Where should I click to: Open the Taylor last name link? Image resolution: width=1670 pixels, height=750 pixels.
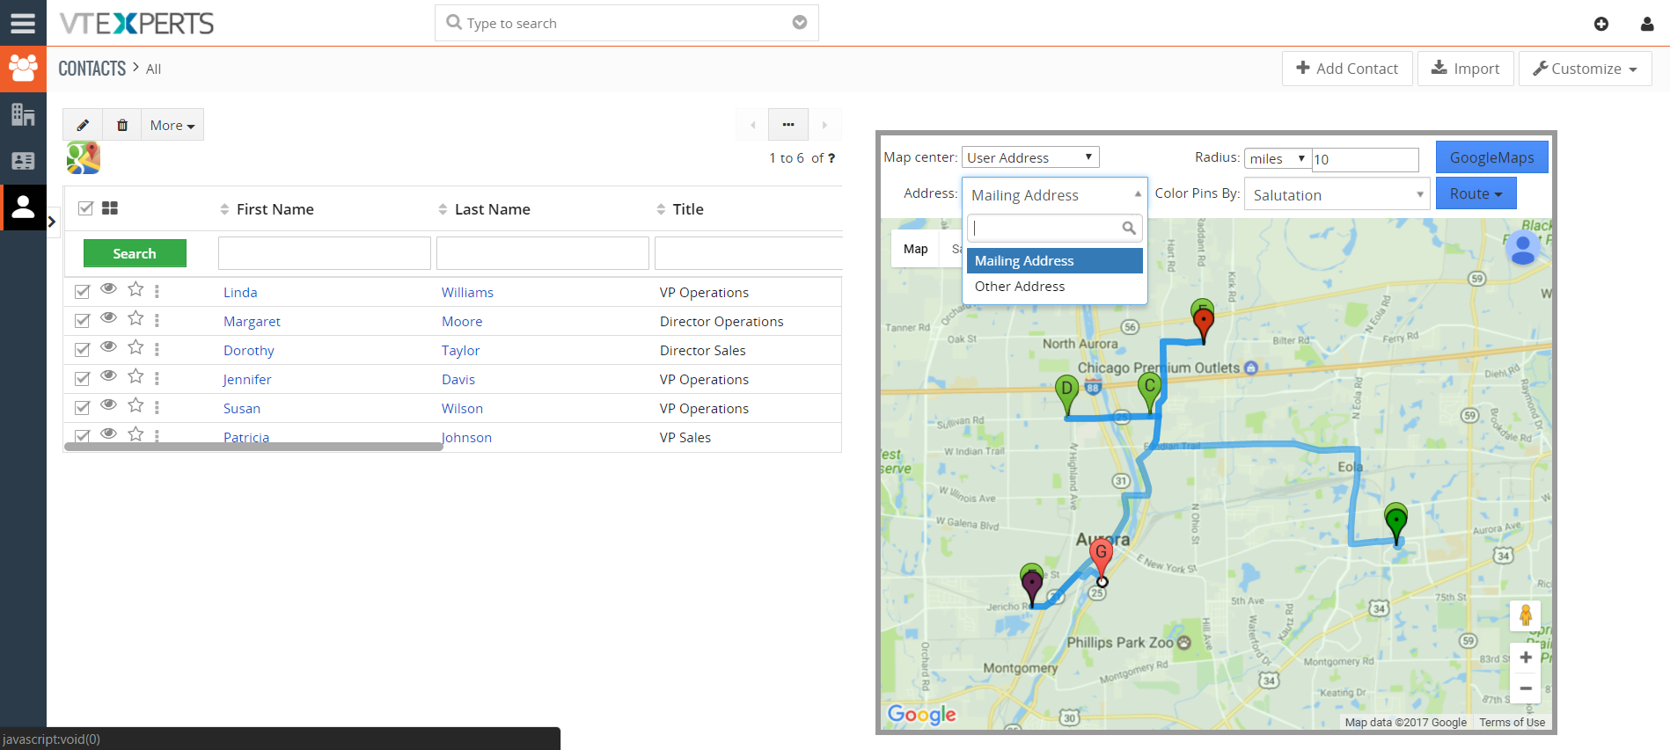460,351
